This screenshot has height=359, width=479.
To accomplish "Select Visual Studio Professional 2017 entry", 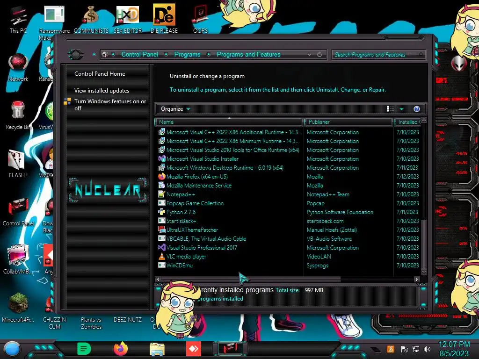I will 198,247.
